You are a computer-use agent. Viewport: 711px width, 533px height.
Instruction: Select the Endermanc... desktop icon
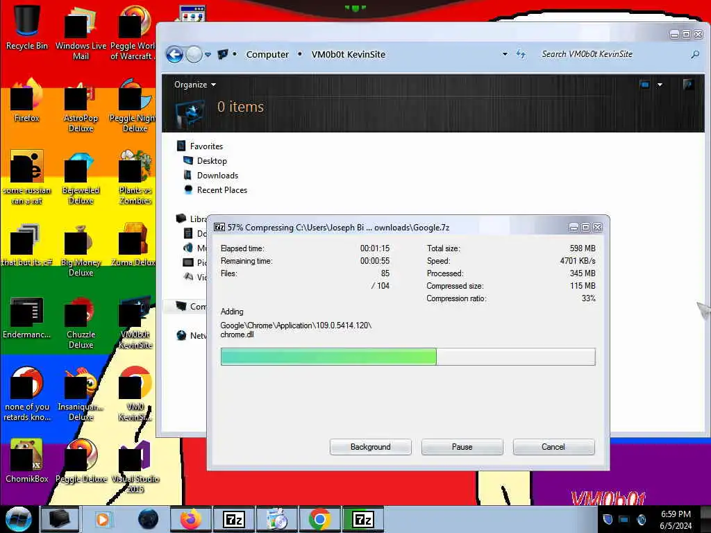pyautogui.click(x=27, y=317)
